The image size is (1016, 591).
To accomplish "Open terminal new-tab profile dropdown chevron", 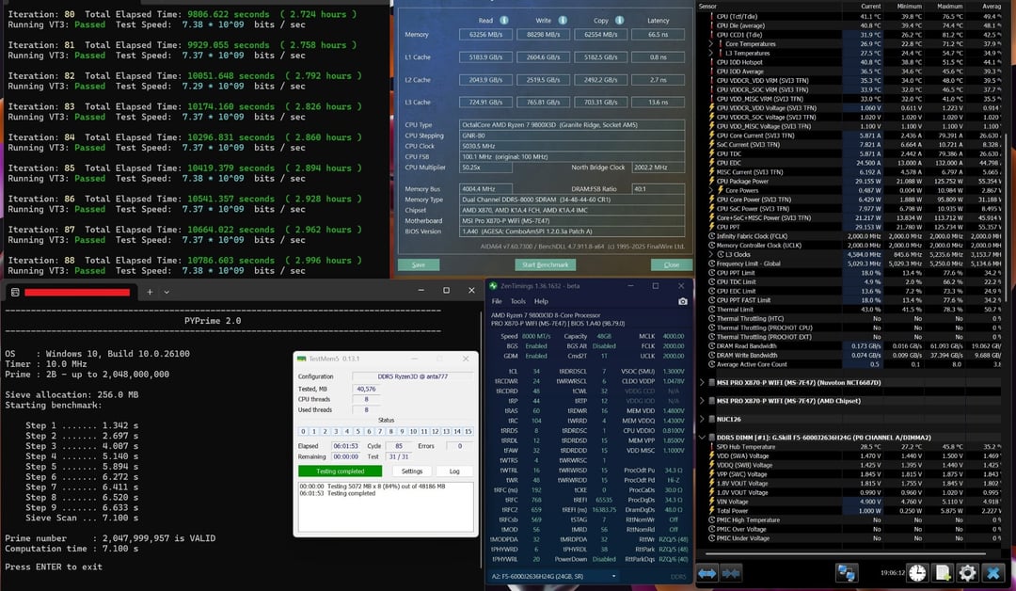I will pos(167,293).
